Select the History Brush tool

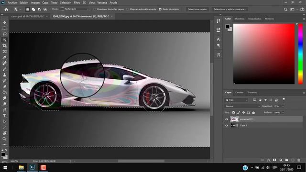click(4, 81)
